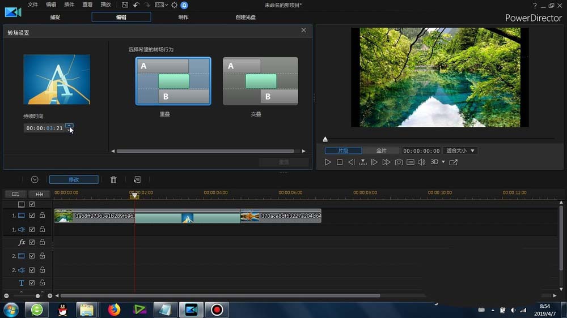Open the 适合大小 zoom dropdown
Image resolution: width=567 pixels, height=318 pixels.
(460, 151)
